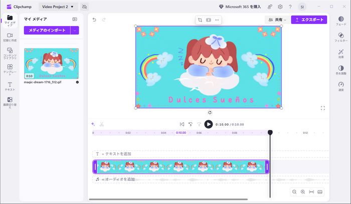
Task: Open the SI account avatar
Action: [302, 7]
